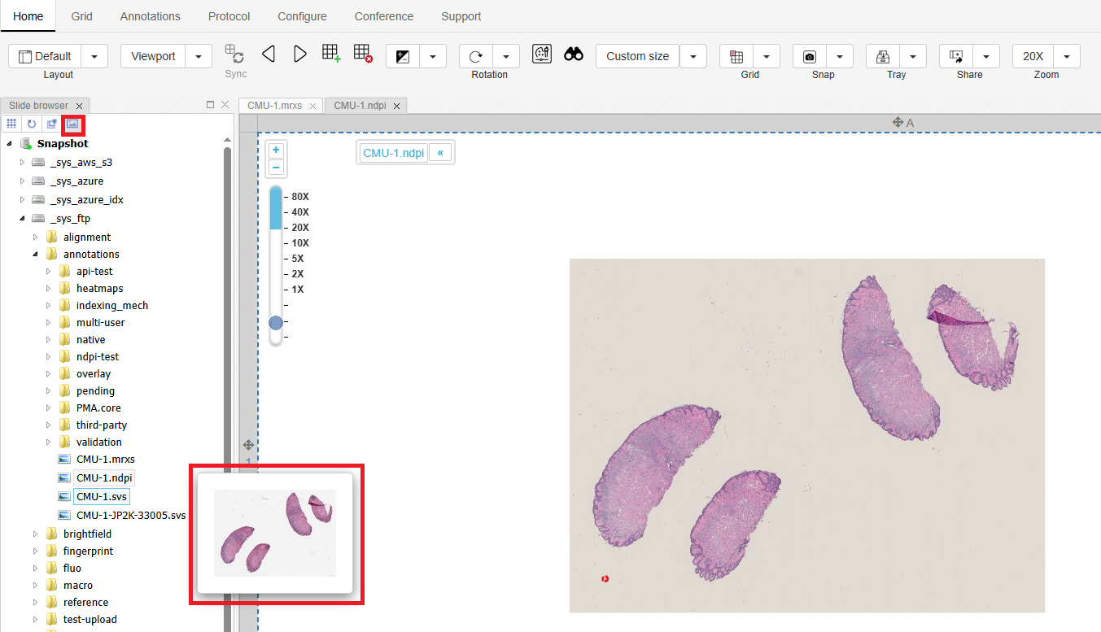This screenshot has width=1101, height=632.
Task: Switch to the Annotations ribbon tab
Action: [x=150, y=16]
